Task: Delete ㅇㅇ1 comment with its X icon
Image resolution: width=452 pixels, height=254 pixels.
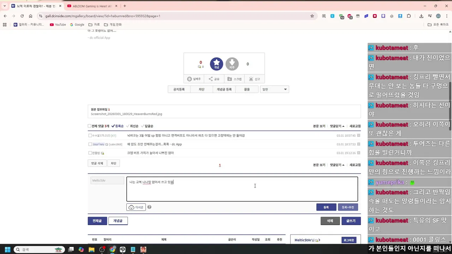Action: [x=359, y=135]
